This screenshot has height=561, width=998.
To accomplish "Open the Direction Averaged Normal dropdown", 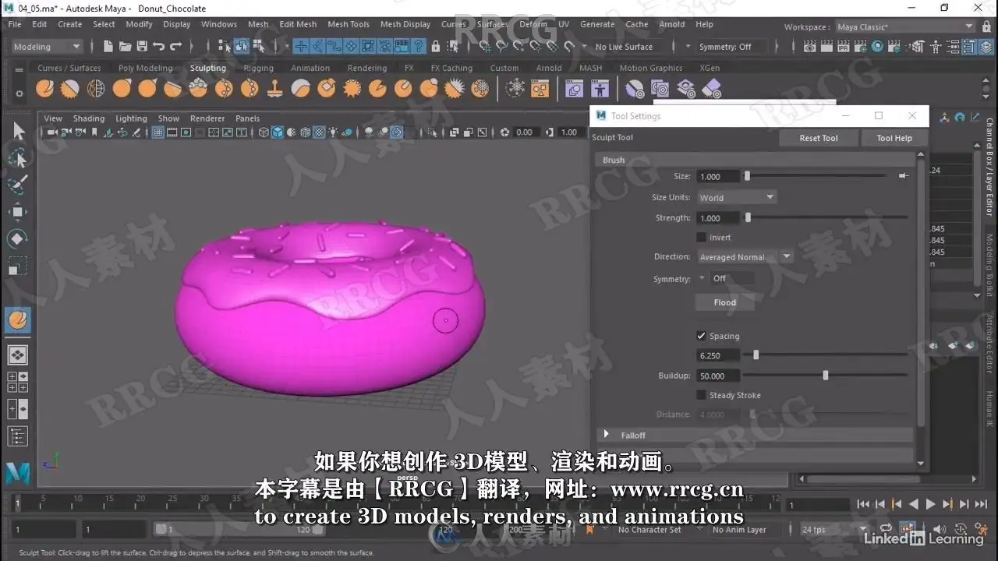I will point(745,257).
